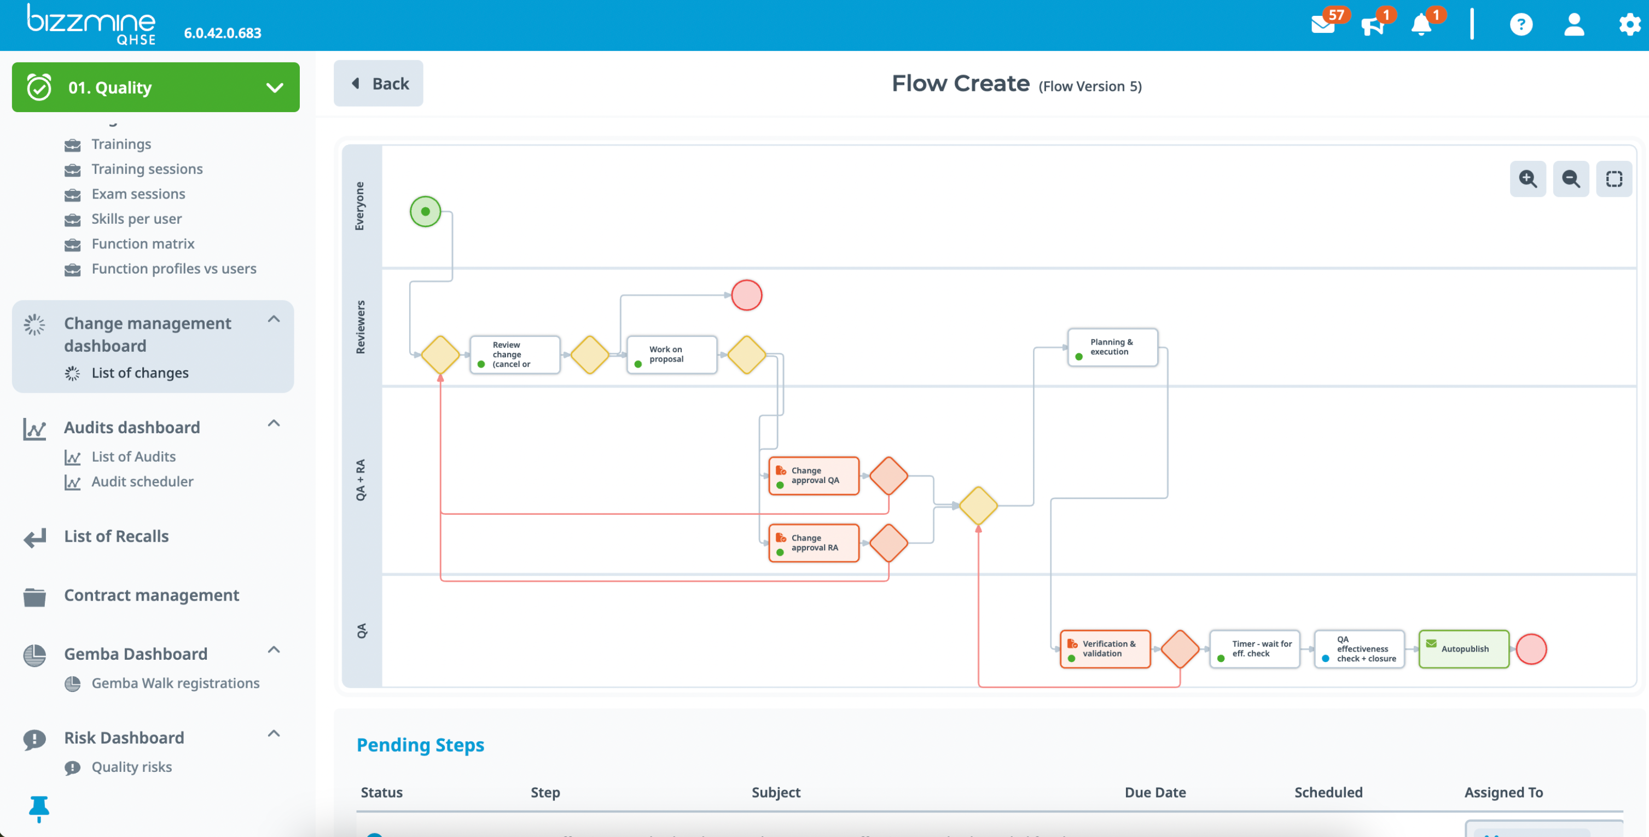The height and width of the screenshot is (837, 1649).
Task: Click the gateway diamond after Work on proposal
Action: (746, 354)
